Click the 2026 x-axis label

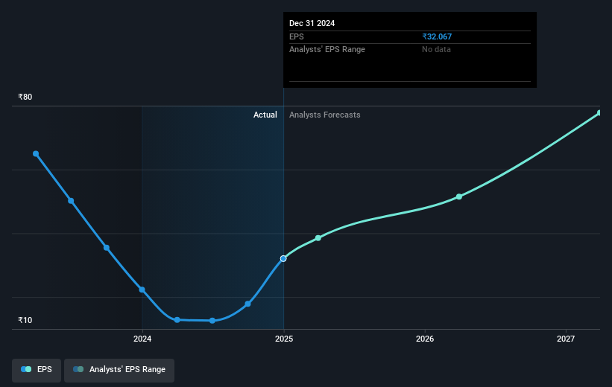point(425,339)
